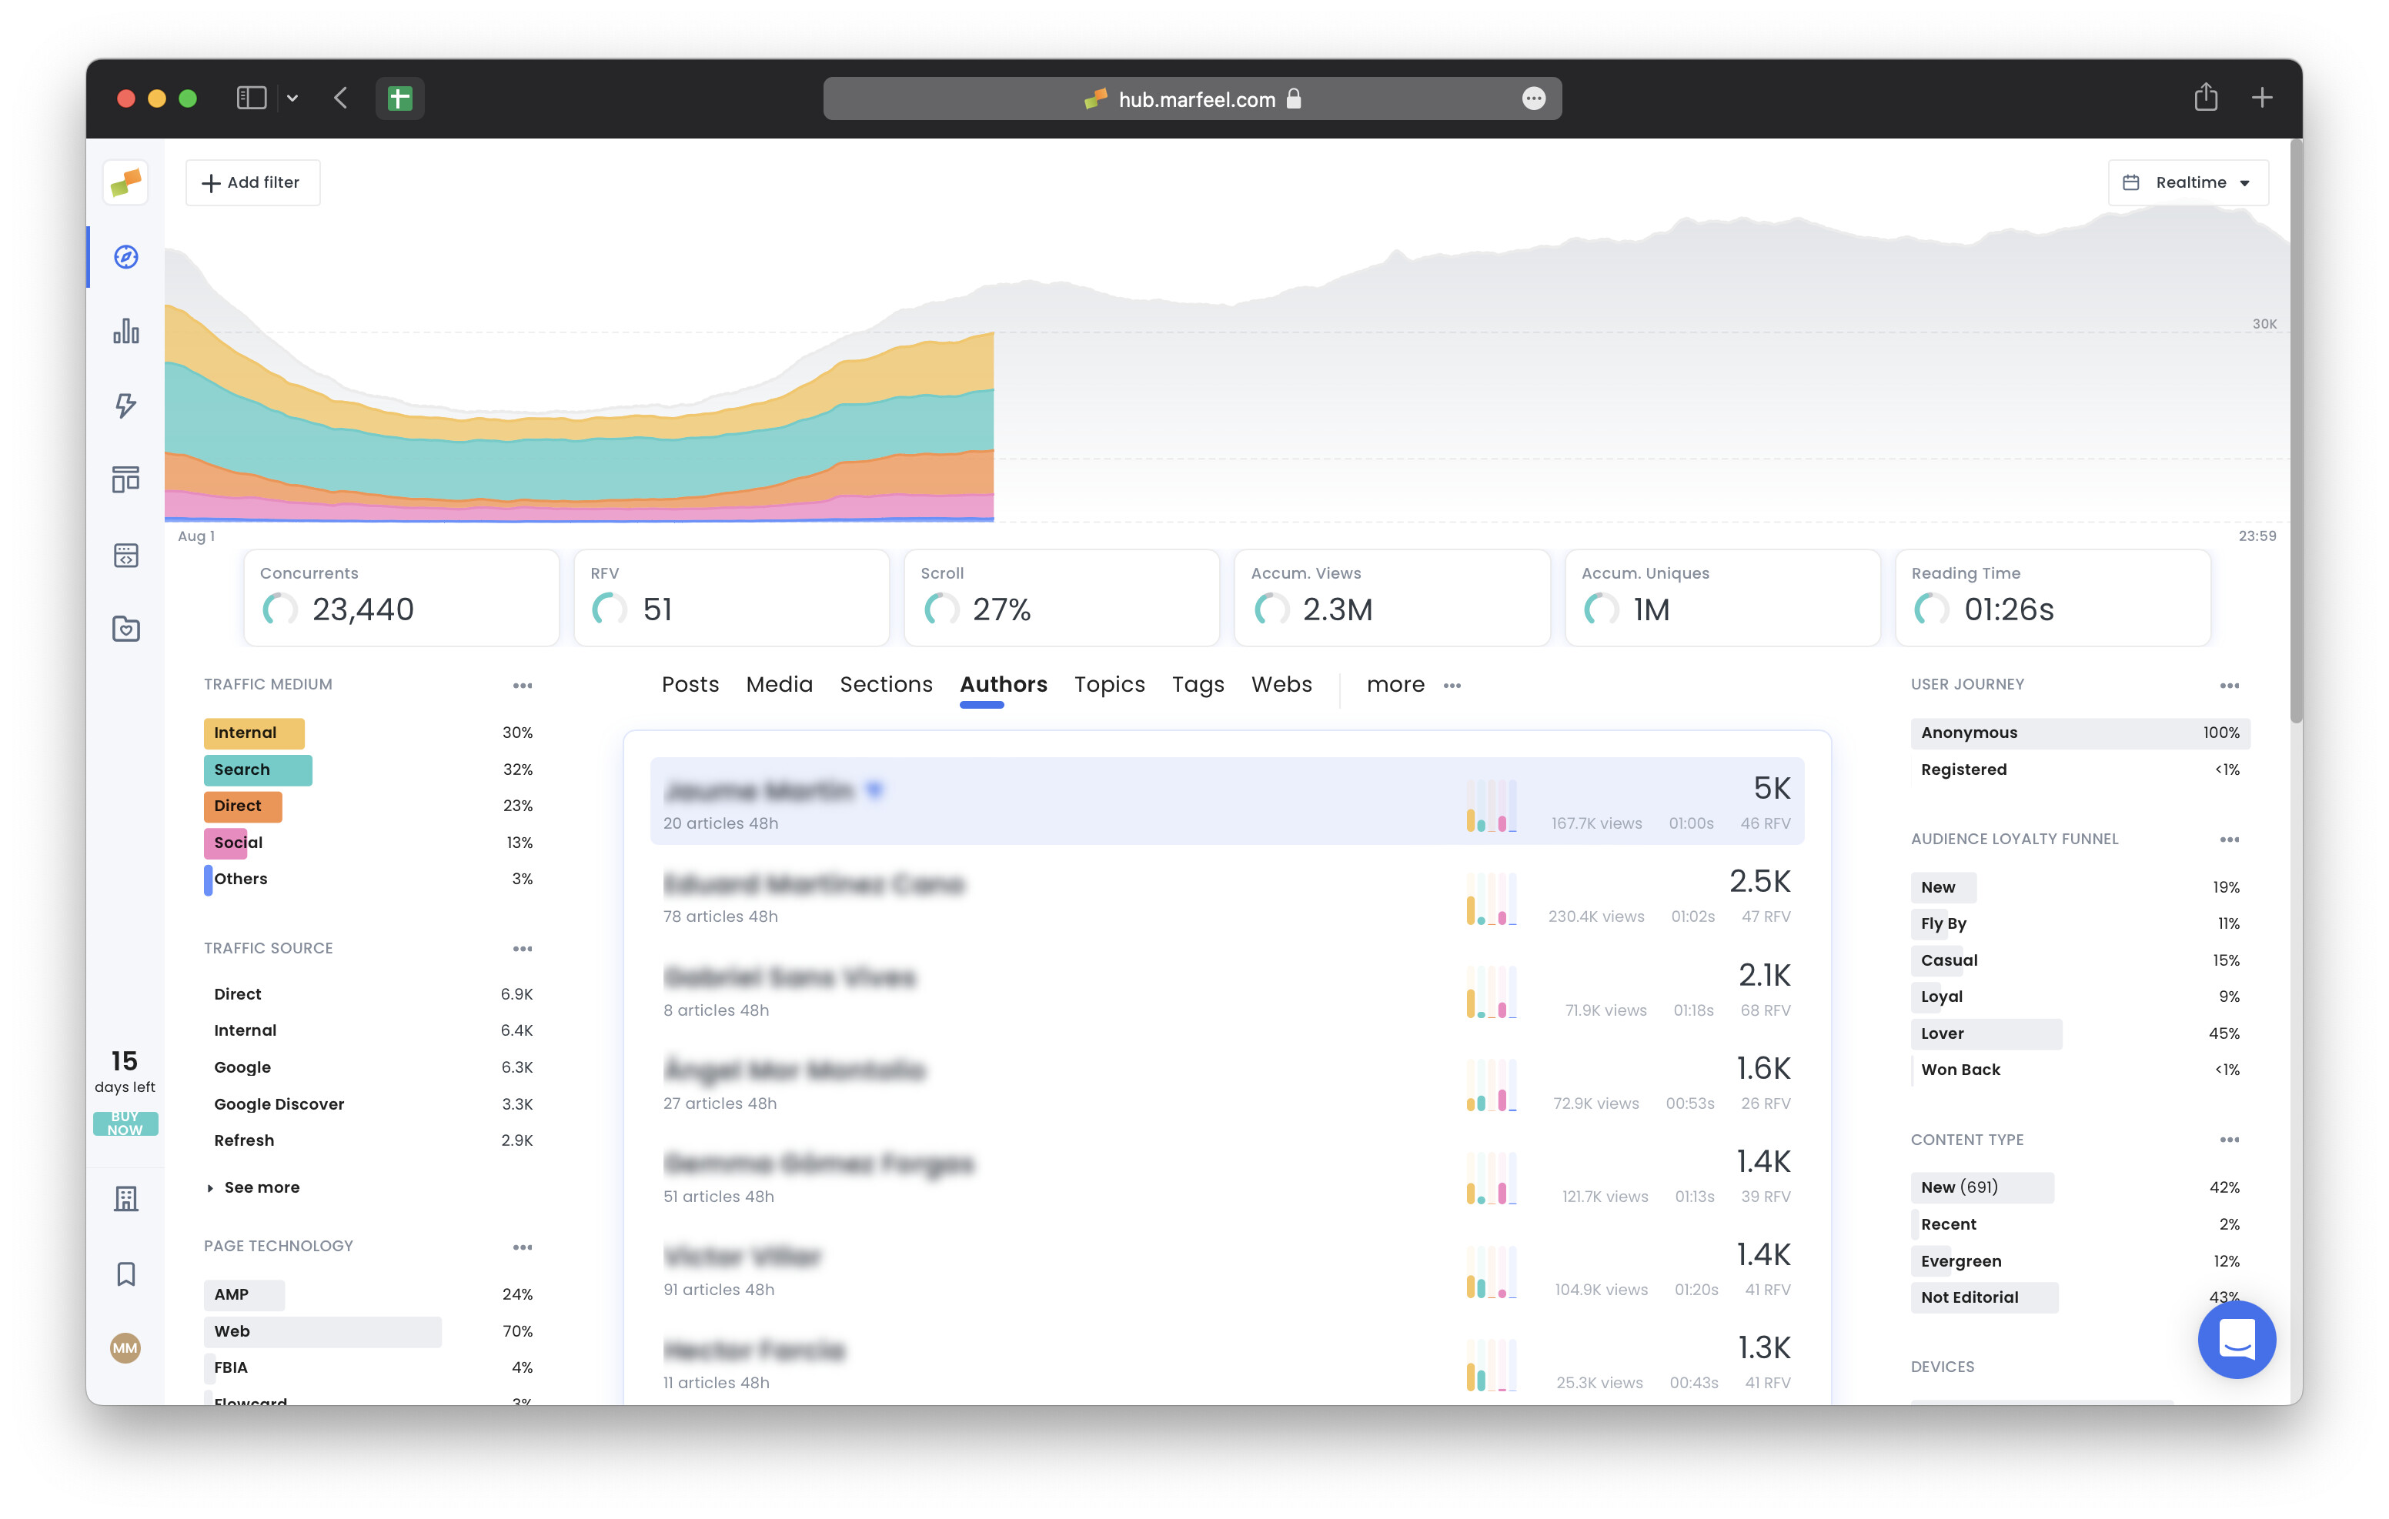Switch to the Sections tab

(885, 685)
